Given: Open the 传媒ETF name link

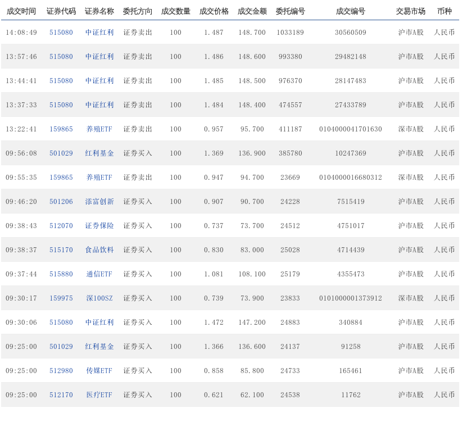Looking at the screenshot, I should pos(99,371).
